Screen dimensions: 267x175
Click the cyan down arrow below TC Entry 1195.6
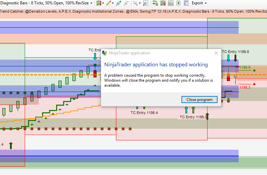click(228, 58)
